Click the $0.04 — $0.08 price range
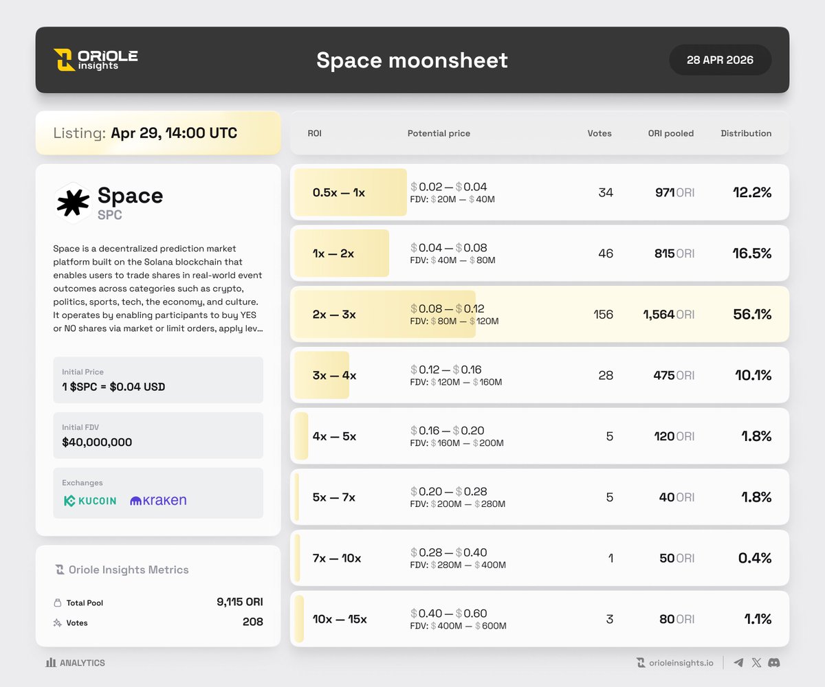 (x=448, y=247)
